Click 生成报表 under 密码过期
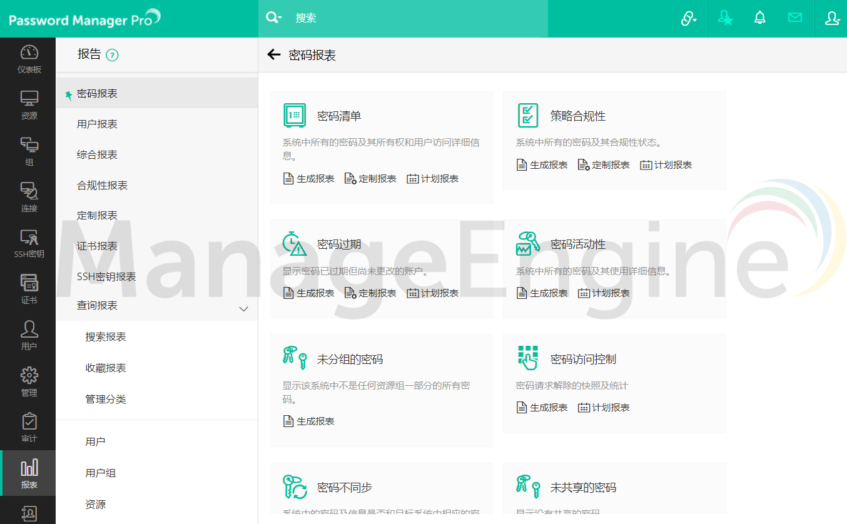The height and width of the screenshot is (524, 847). point(308,293)
